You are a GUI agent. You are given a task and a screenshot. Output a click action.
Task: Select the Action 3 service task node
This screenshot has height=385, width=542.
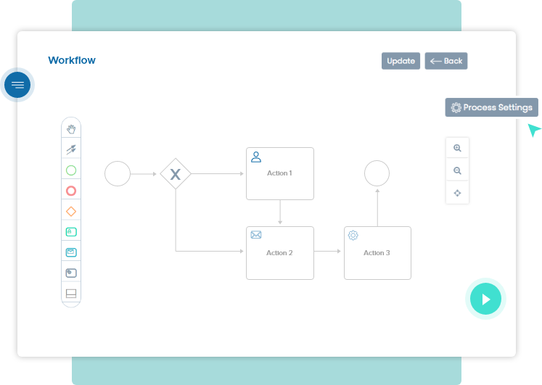click(x=377, y=252)
